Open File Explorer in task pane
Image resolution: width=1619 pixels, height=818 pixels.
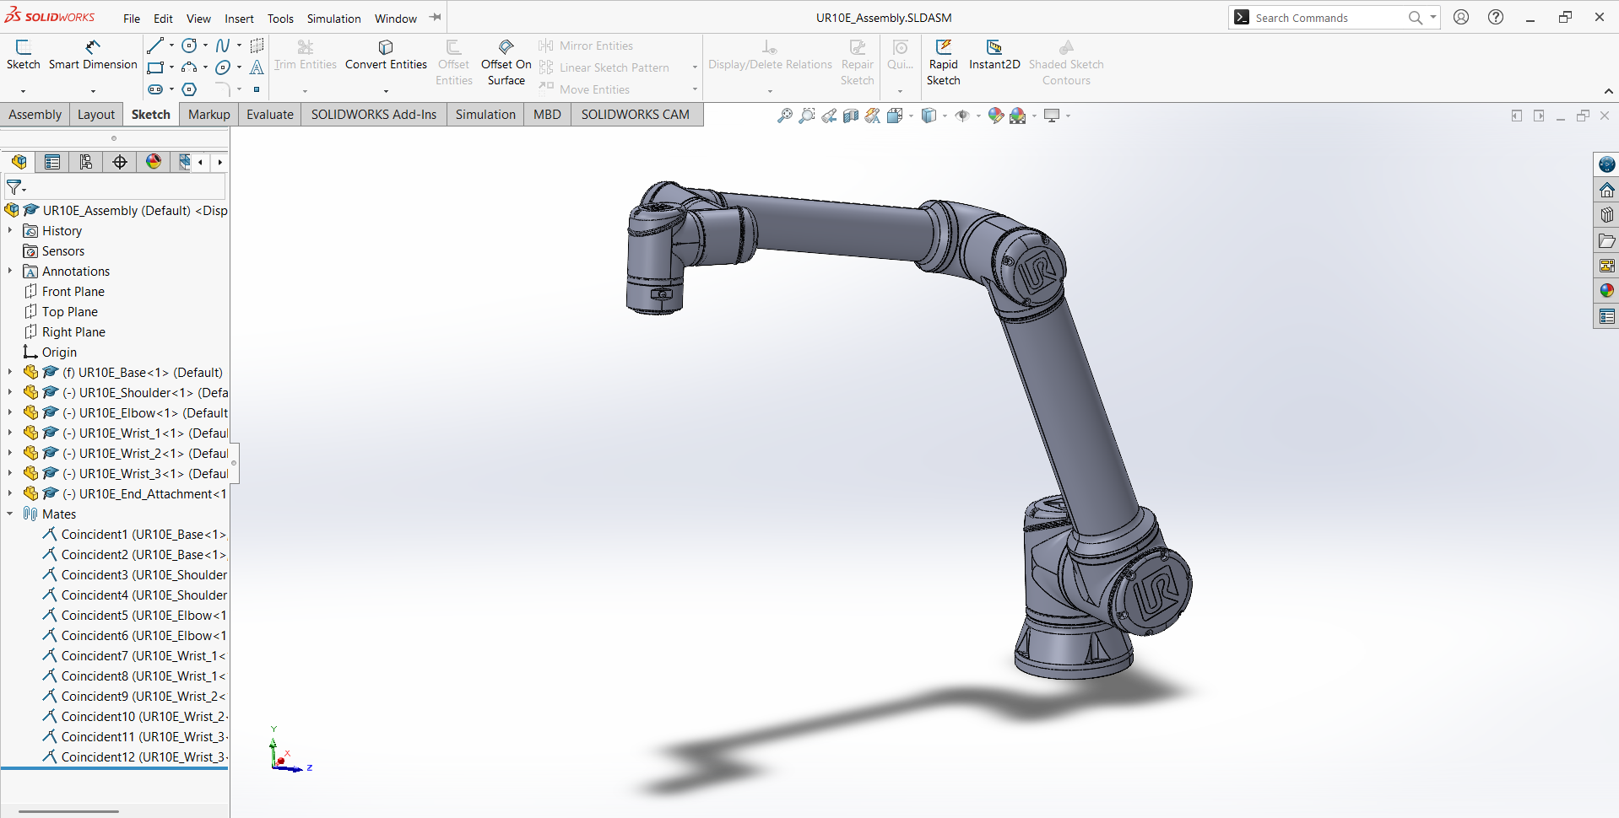(1607, 240)
